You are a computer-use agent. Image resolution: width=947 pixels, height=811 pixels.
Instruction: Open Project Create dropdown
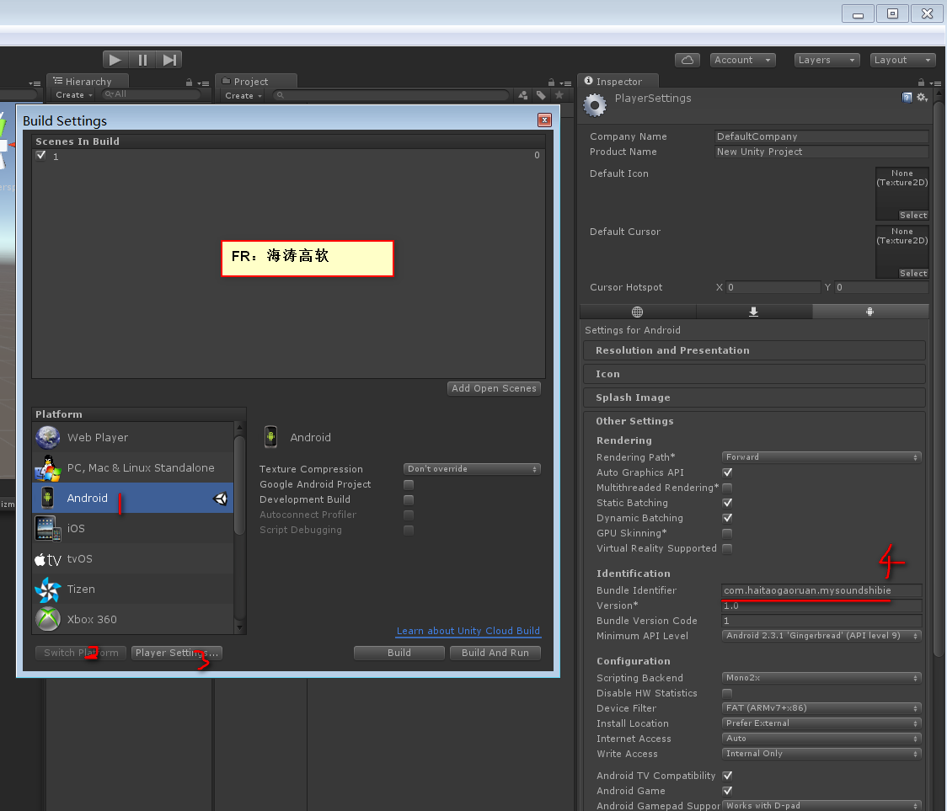pyautogui.click(x=243, y=95)
